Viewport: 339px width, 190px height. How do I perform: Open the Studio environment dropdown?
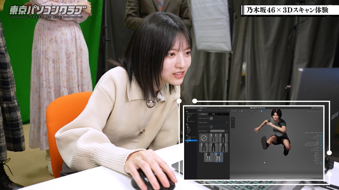234,111
